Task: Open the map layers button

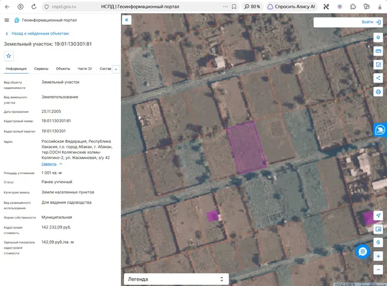Action: (x=378, y=37)
